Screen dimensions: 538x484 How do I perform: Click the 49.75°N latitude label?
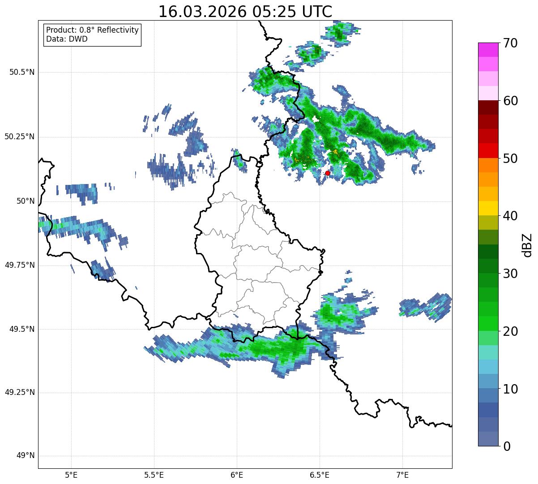tap(19, 265)
